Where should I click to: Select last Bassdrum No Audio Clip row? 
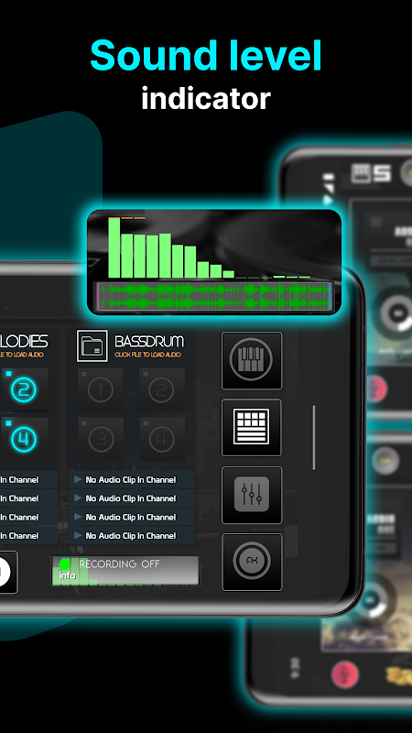pos(132,536)
